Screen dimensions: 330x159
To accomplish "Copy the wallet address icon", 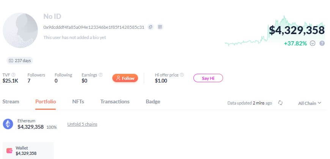I will tap(151, 27).
